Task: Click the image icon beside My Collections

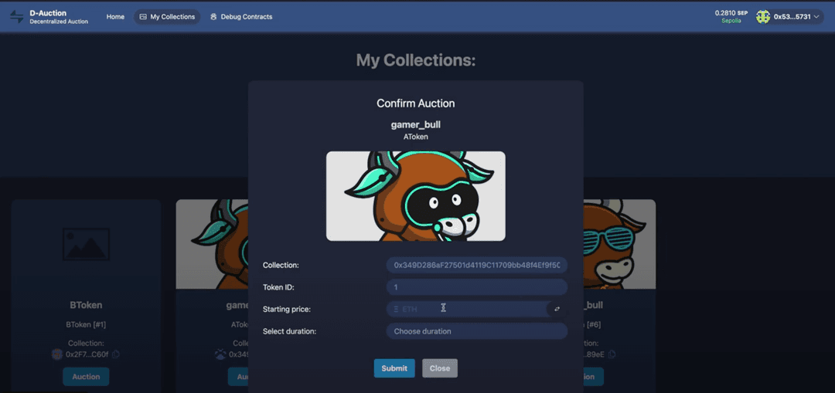Action: [x=143, y=17]
